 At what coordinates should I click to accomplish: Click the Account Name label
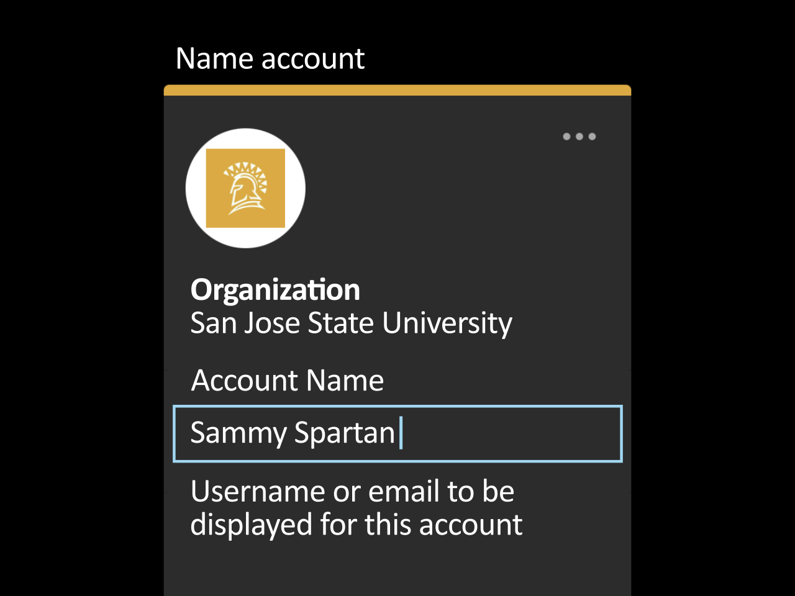287,380
